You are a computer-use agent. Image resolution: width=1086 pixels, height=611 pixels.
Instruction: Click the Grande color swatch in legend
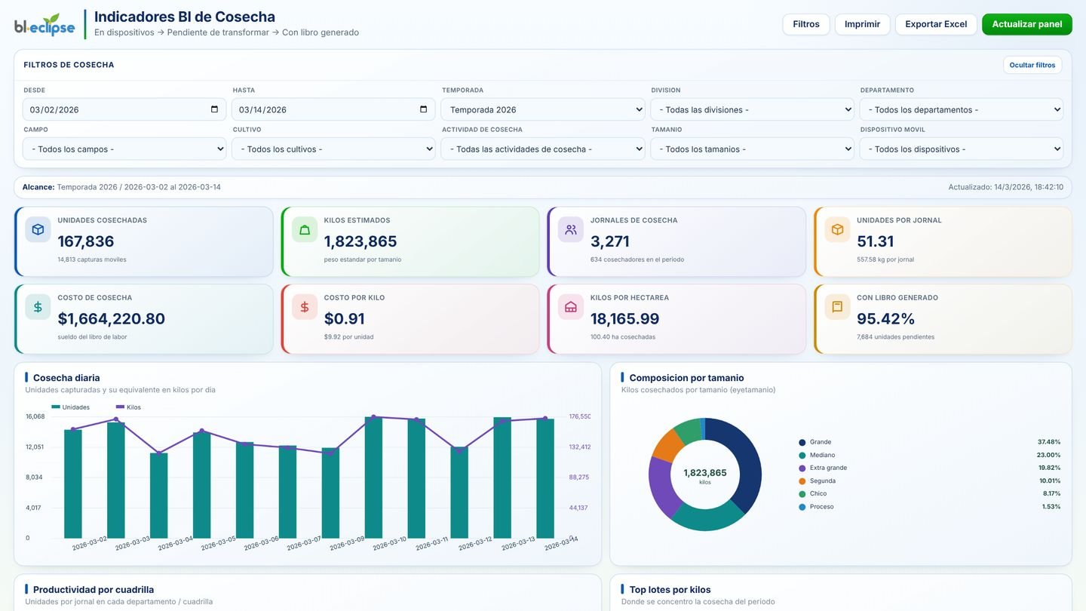pyautogui.click(x=802, y=442)
